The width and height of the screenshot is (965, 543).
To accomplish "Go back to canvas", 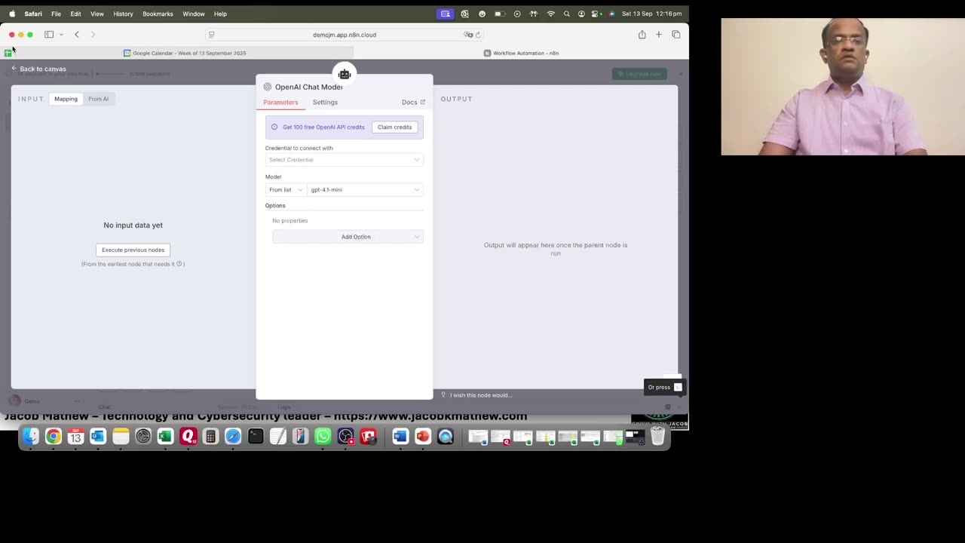I will (x=38, y=69).
